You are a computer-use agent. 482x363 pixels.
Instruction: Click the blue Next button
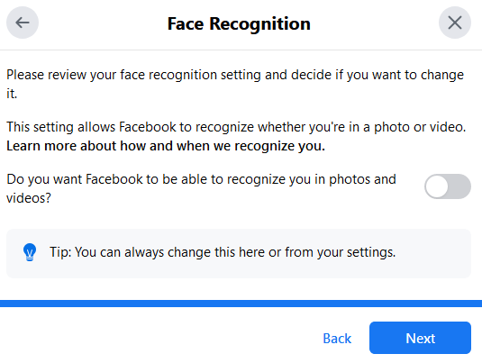420,338
